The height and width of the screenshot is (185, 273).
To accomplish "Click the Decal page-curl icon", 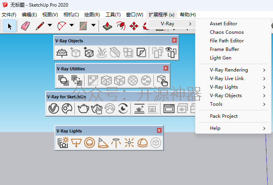I will [x=141, y=52].
